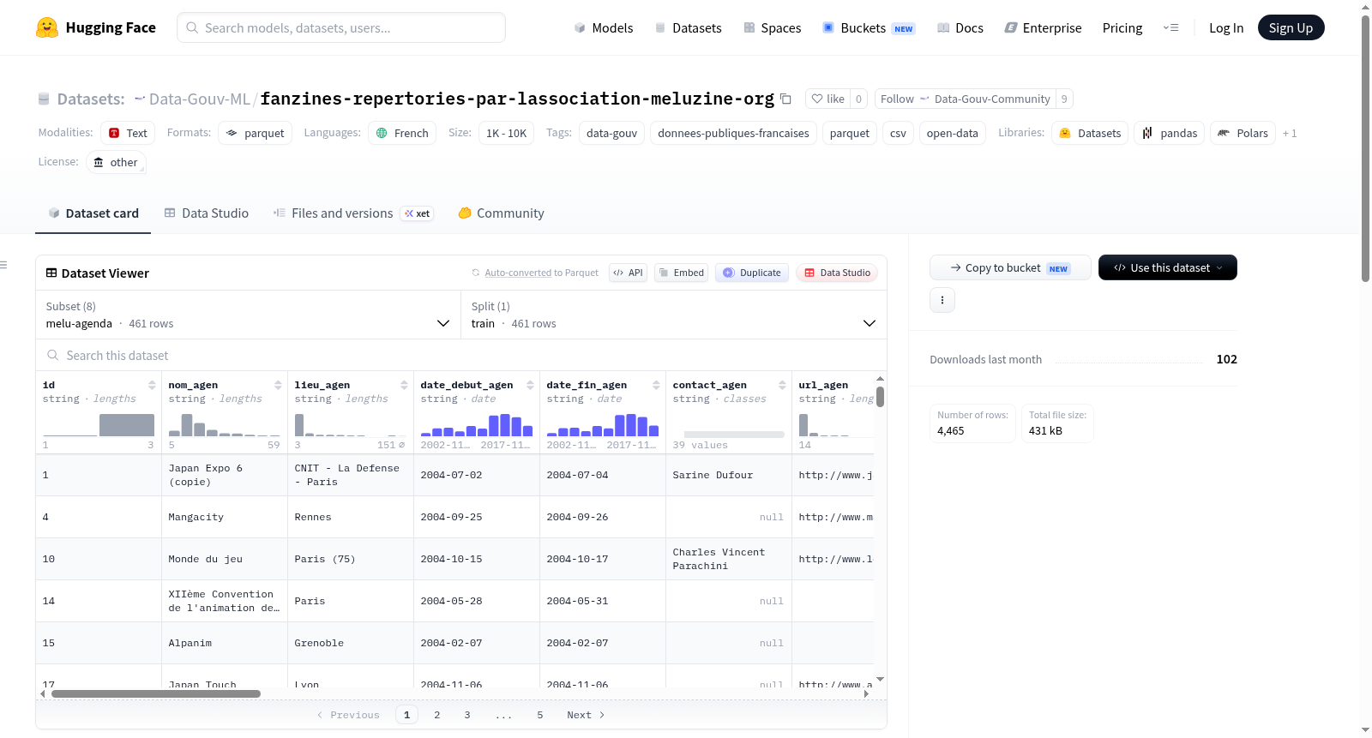Viewport: 1372px width, 738px height.
Task: Click the heart like button
Action: click(x=828, y=99)
